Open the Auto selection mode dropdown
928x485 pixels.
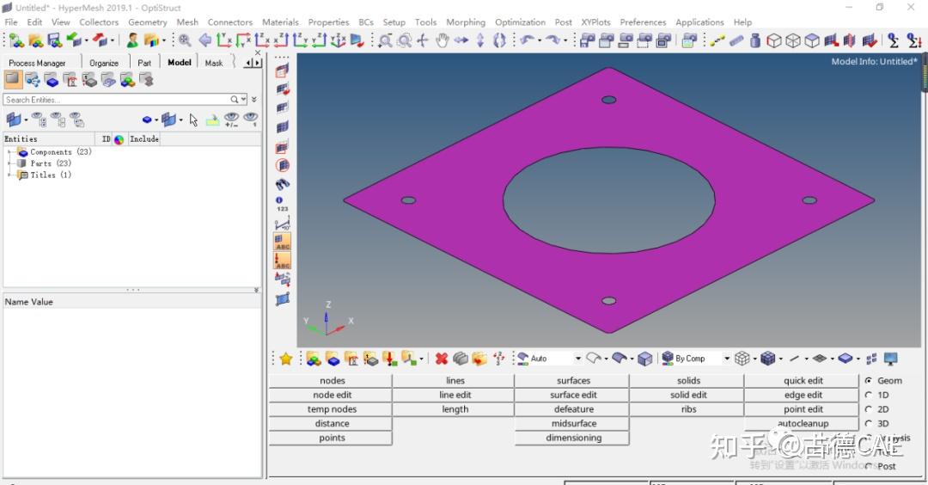577,359
